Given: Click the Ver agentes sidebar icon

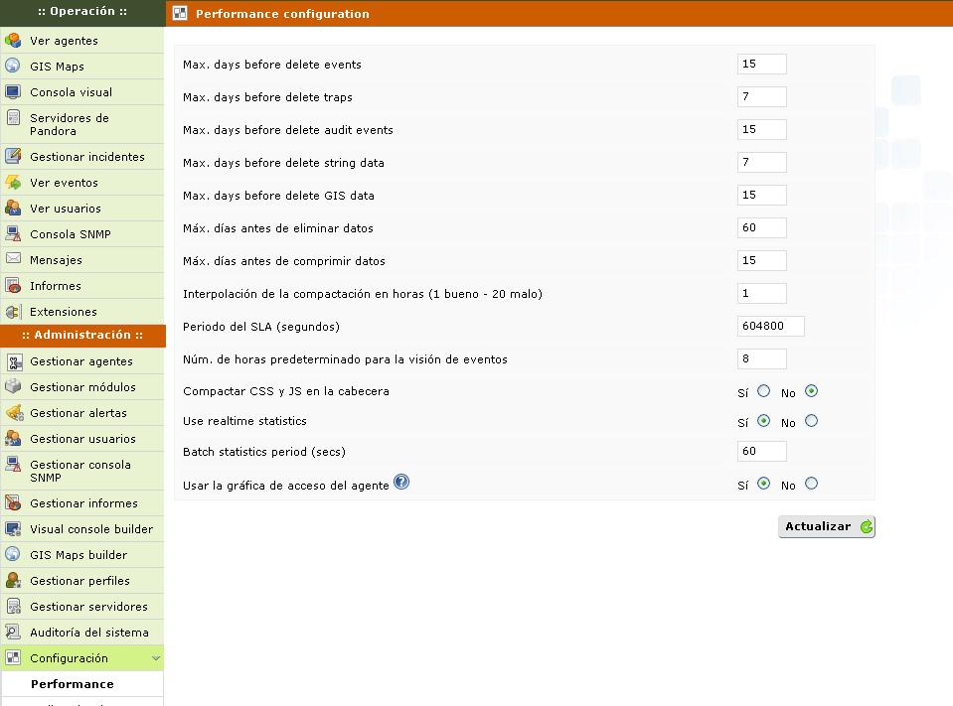Looking at the screenshot, I should [13, 41].
